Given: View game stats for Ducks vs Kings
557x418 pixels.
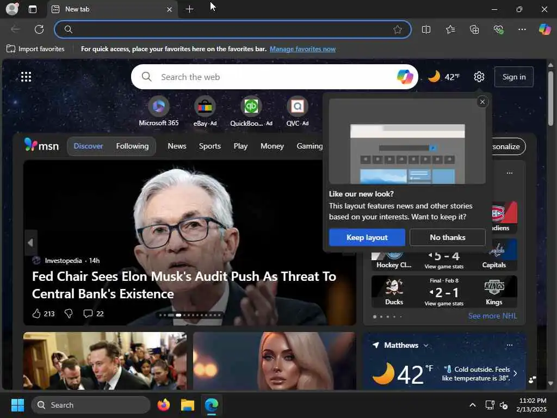Looking at the screenshot, I should 444,304.
